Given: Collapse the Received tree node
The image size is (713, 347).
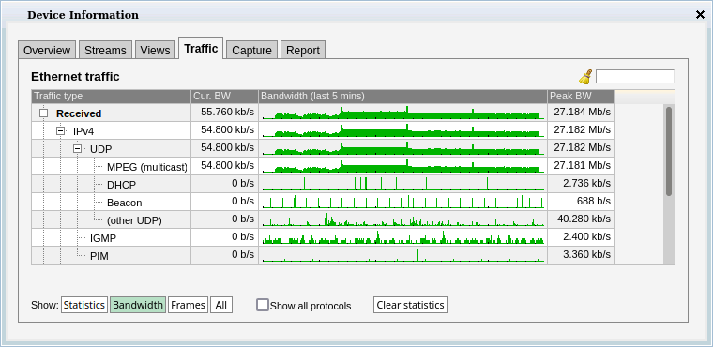Looking at the screenshot, I should 44,113.
